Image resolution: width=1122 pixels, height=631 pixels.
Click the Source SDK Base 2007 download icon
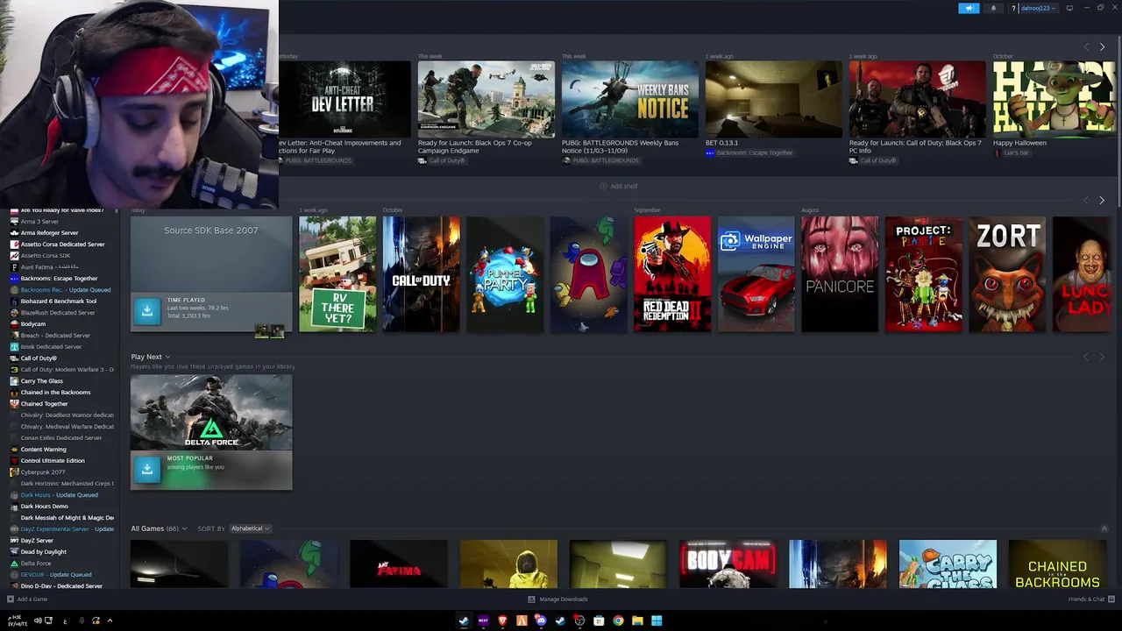point(147,309)
